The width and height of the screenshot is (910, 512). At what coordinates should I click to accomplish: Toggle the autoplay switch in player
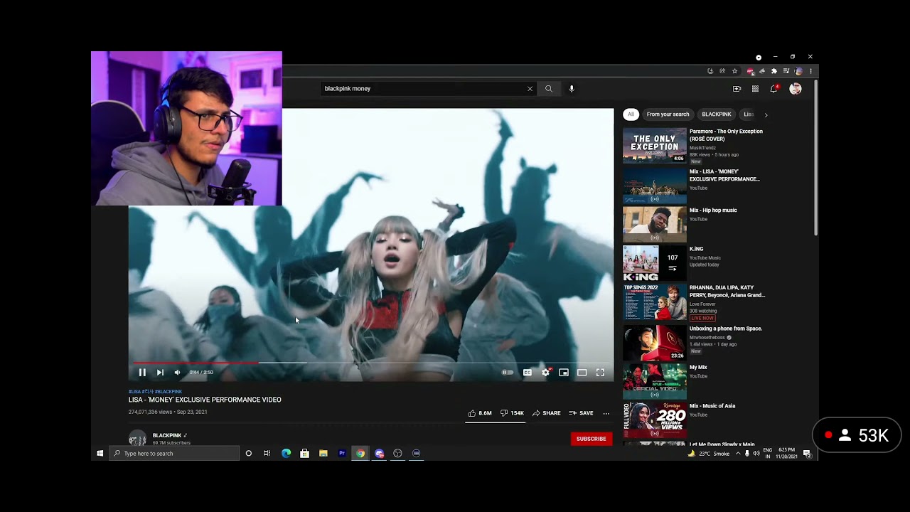click(508, 373)
